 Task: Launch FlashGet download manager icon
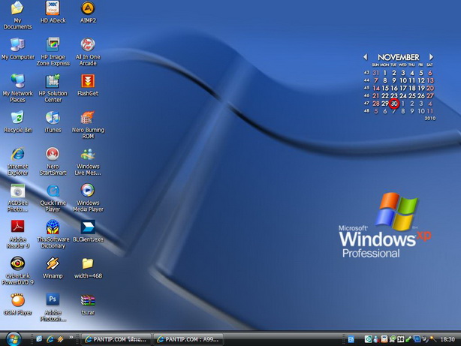coord(88,81)
